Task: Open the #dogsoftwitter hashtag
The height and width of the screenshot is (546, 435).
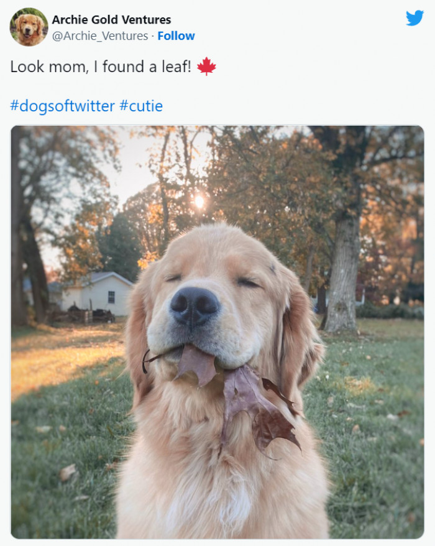Action: coord(62,106)
